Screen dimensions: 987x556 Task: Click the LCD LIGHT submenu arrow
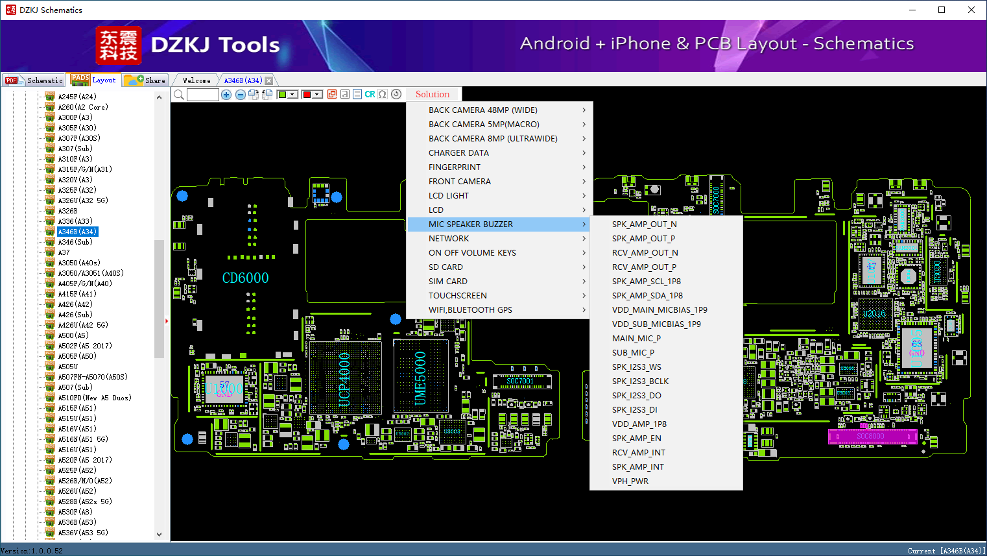pos(584,196)
